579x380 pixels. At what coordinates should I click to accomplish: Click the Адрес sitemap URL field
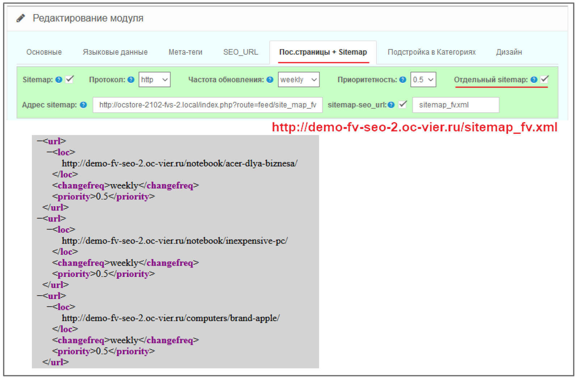[207, 105]
